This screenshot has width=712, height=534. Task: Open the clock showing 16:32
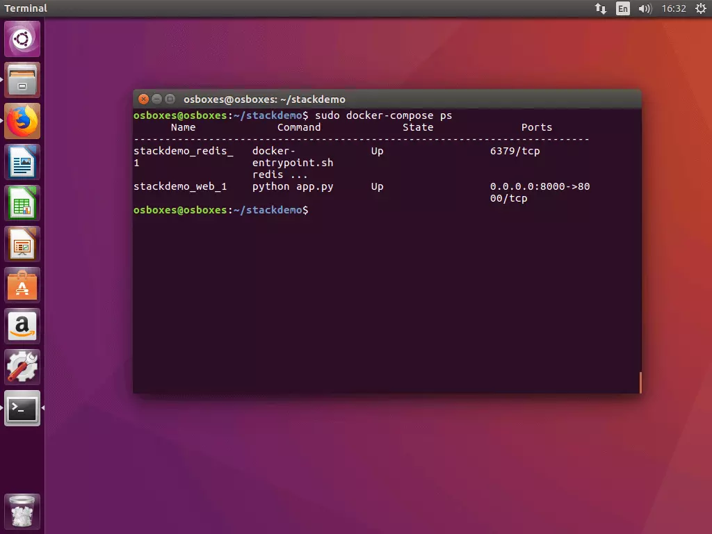coord(673,8)
